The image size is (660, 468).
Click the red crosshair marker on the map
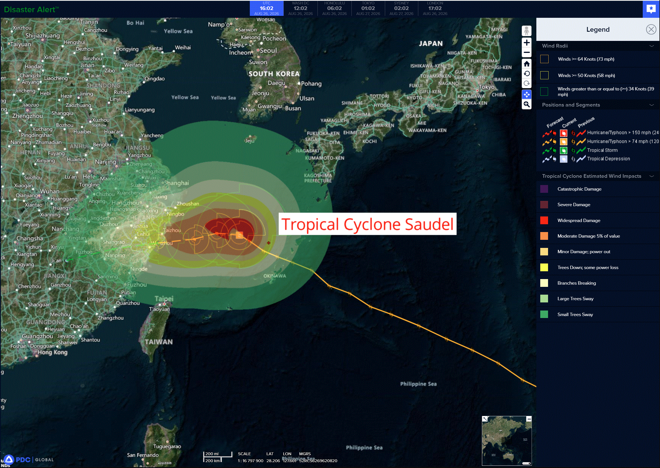268,243
